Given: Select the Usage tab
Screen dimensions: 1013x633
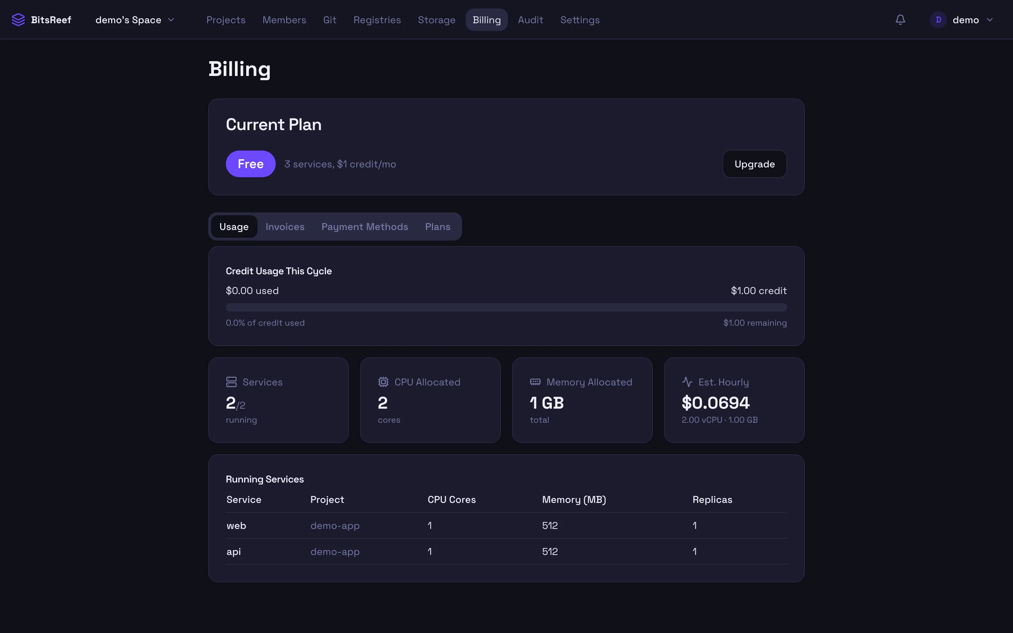Looking at the screenshot, I should tap(234, 226).
